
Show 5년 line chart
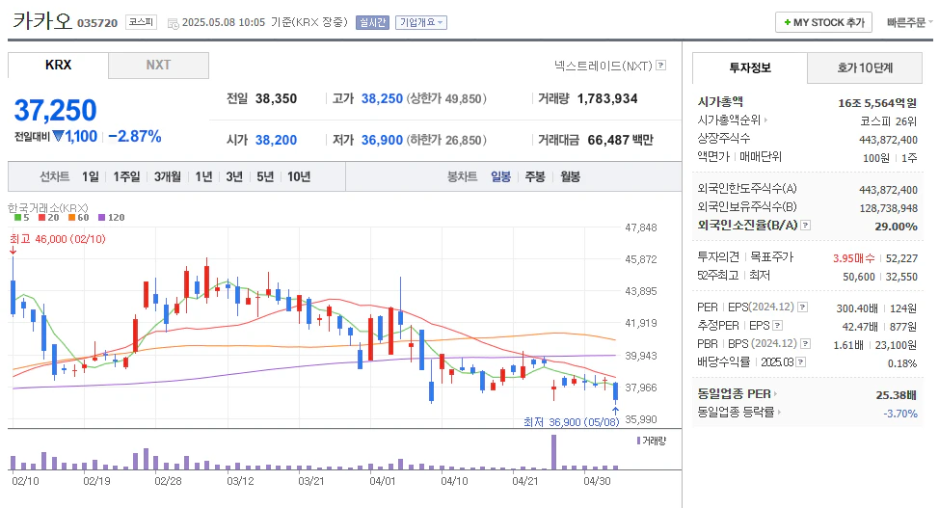tap(265, 176)
